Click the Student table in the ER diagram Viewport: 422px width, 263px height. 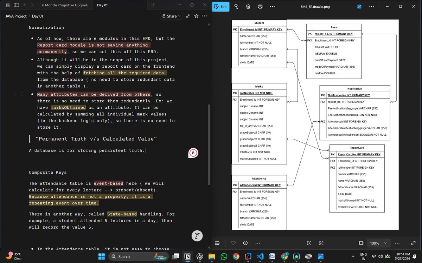point(259,43)
